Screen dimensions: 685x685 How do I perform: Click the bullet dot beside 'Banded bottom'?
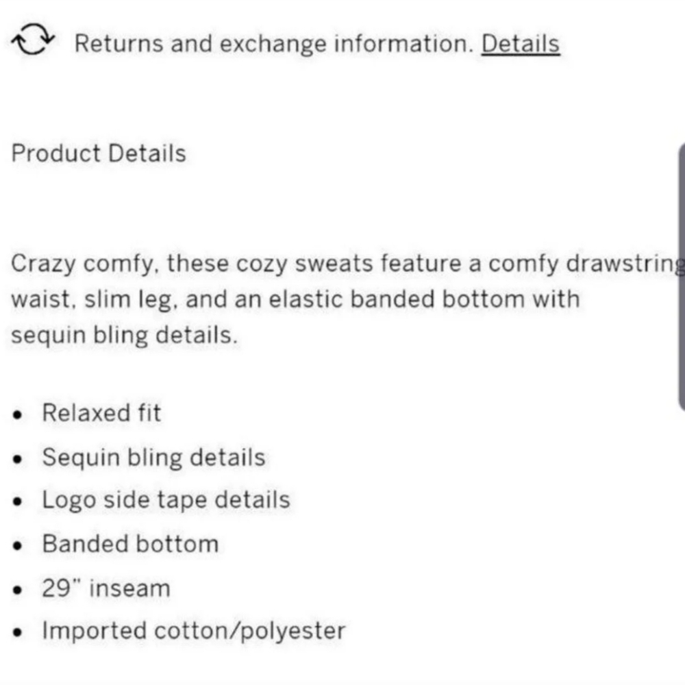click(18, 546)
